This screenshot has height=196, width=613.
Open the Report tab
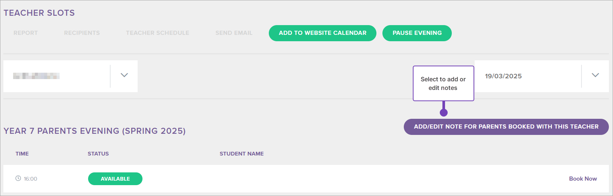pos(25,33)
